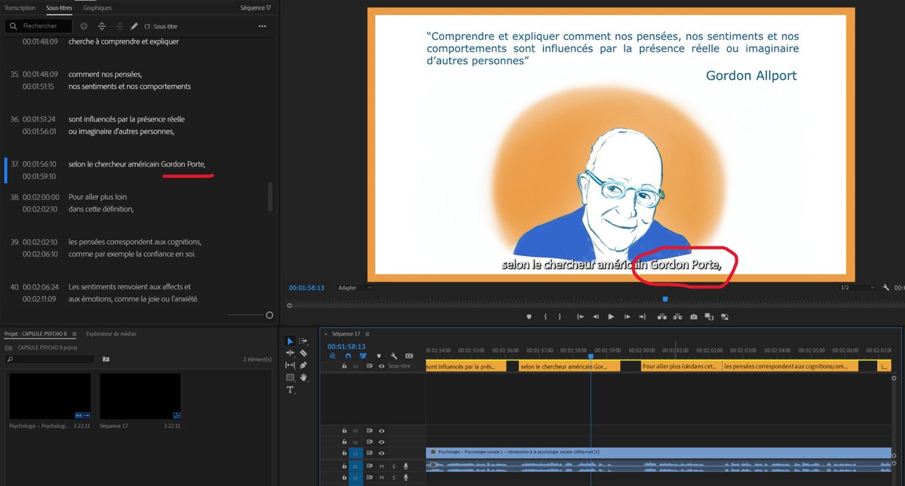Screen dimensions: 905x486
Task: Hide the Sous-titre caption track
Action: pos(382,366)
